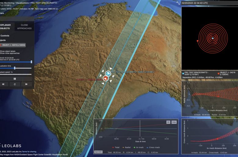The height and width of the screenshot is (157, 238).
Task: Pause the visualization playback
Action: (15, 79)
